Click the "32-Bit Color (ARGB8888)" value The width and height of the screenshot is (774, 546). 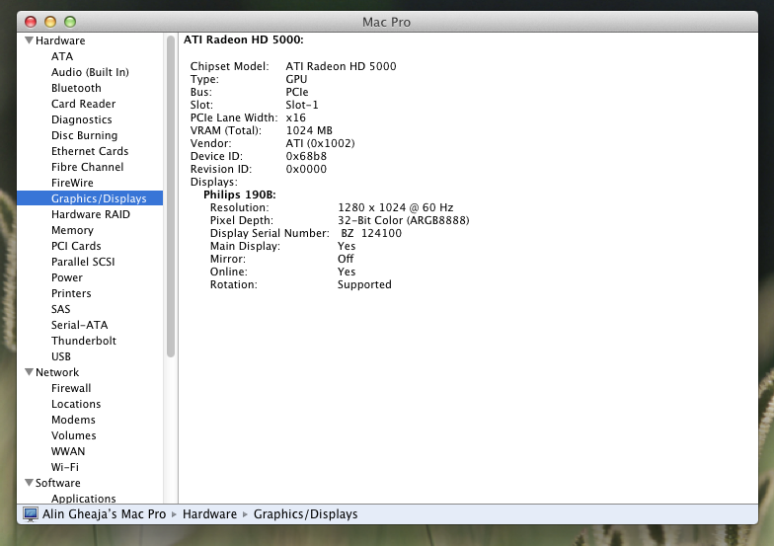click(x=403, y=220)
